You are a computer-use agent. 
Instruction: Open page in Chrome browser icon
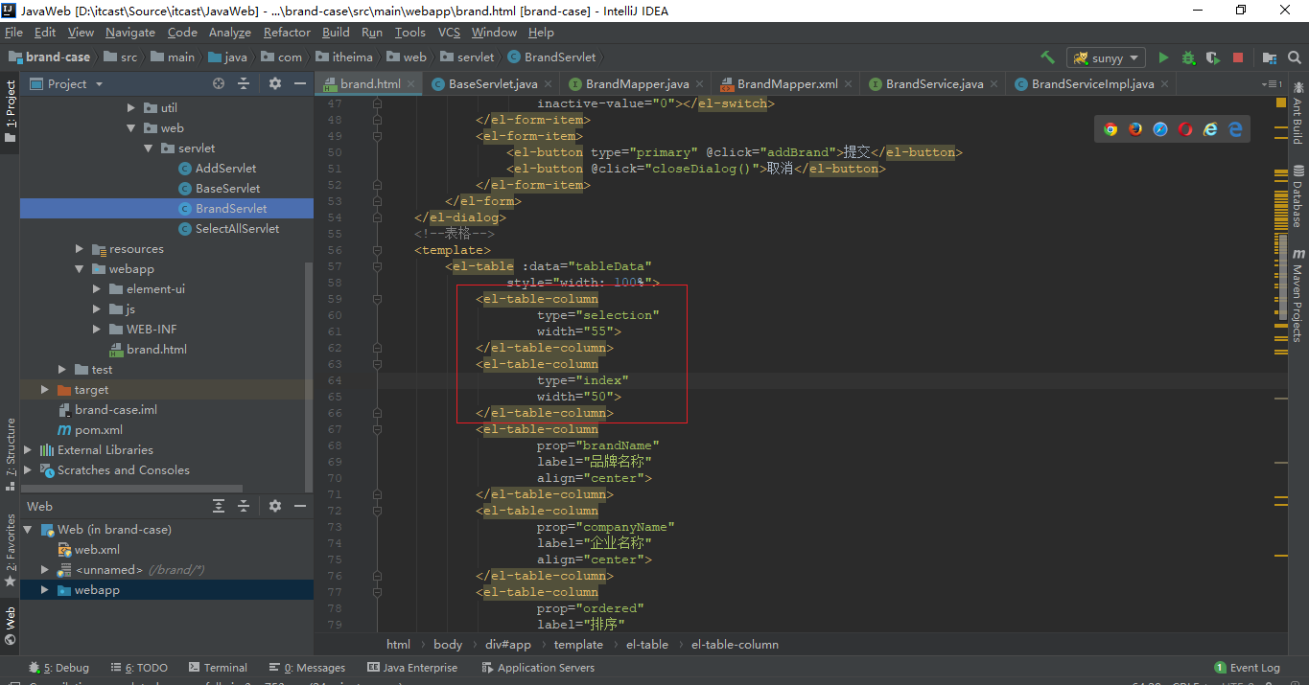click(x=1110, y=129)
